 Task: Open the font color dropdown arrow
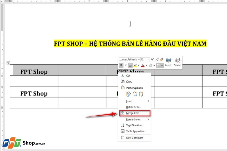146,65
